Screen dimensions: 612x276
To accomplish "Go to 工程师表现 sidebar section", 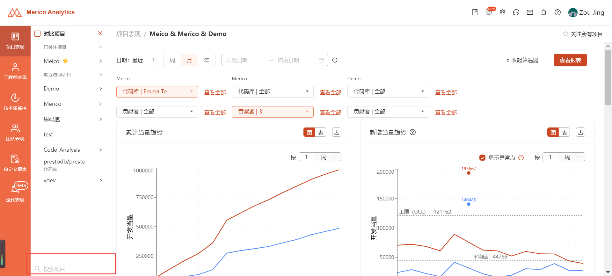I will (15, 71).
